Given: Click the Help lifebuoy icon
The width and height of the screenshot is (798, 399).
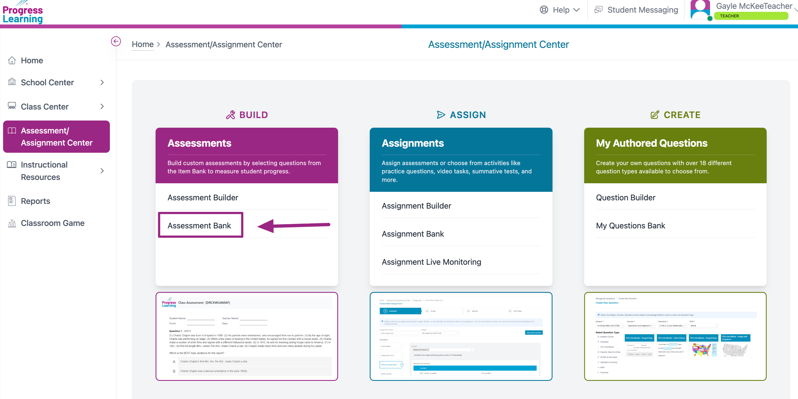Looking at the screenshot, I should coord(544,10).
